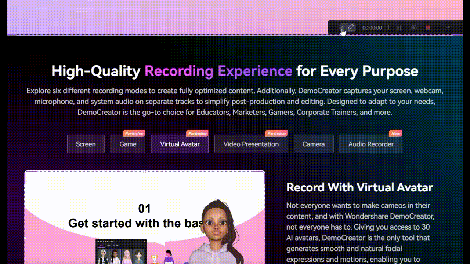Minimize the recording toolbar widget icon
This screenshot has width=470, height=264.
448,28
